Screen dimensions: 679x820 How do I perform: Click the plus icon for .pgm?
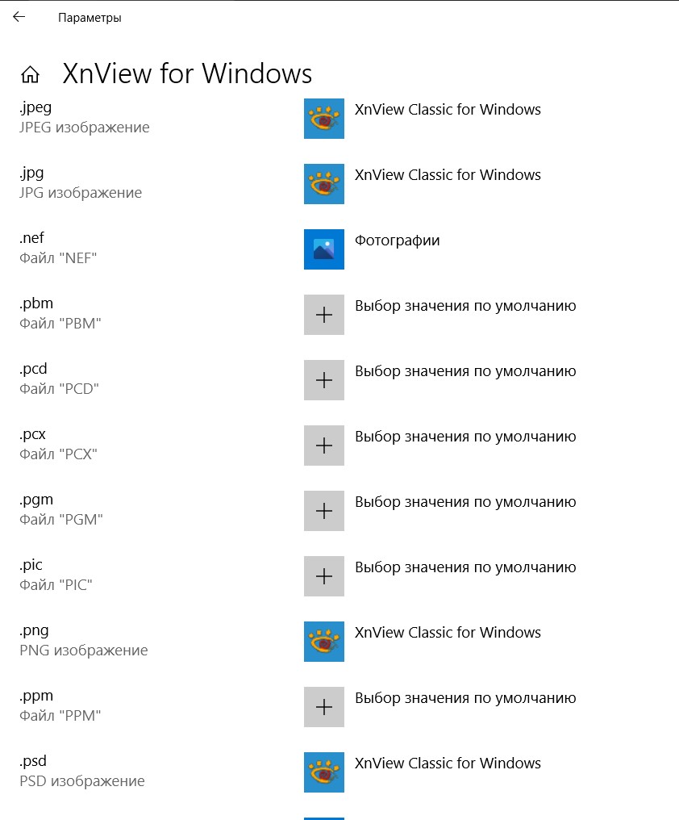tap(324, 511)
